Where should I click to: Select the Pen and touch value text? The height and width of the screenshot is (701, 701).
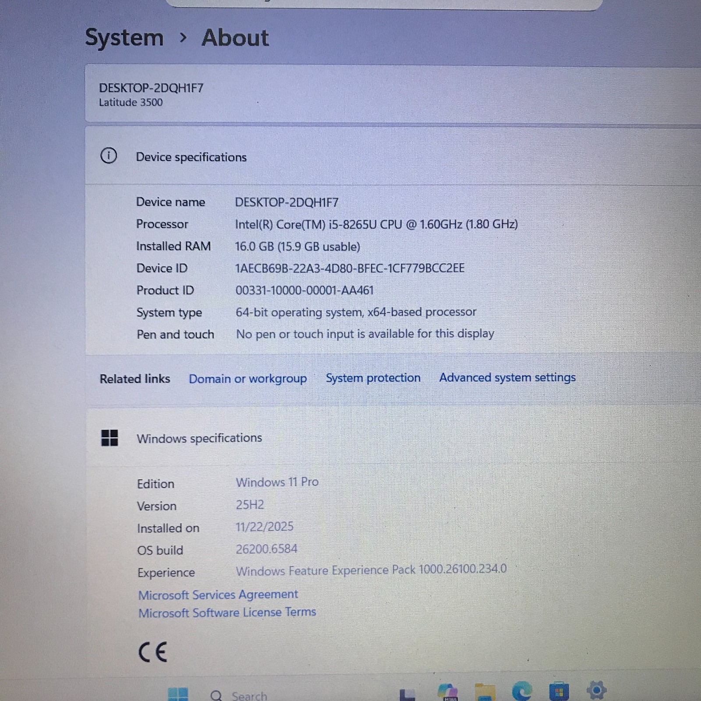point(365,334)
